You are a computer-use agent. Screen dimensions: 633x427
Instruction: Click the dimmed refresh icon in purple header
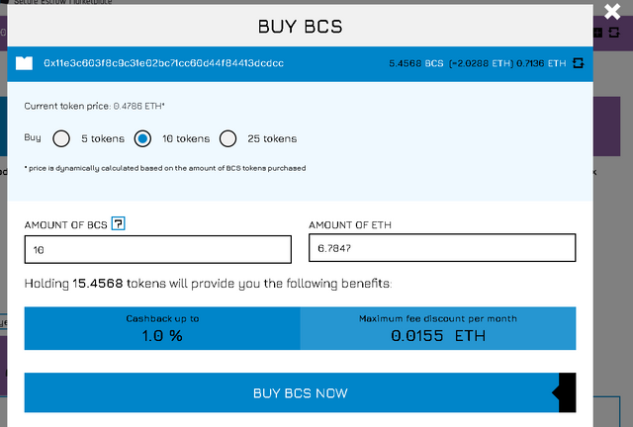click(x=614, y=33)
